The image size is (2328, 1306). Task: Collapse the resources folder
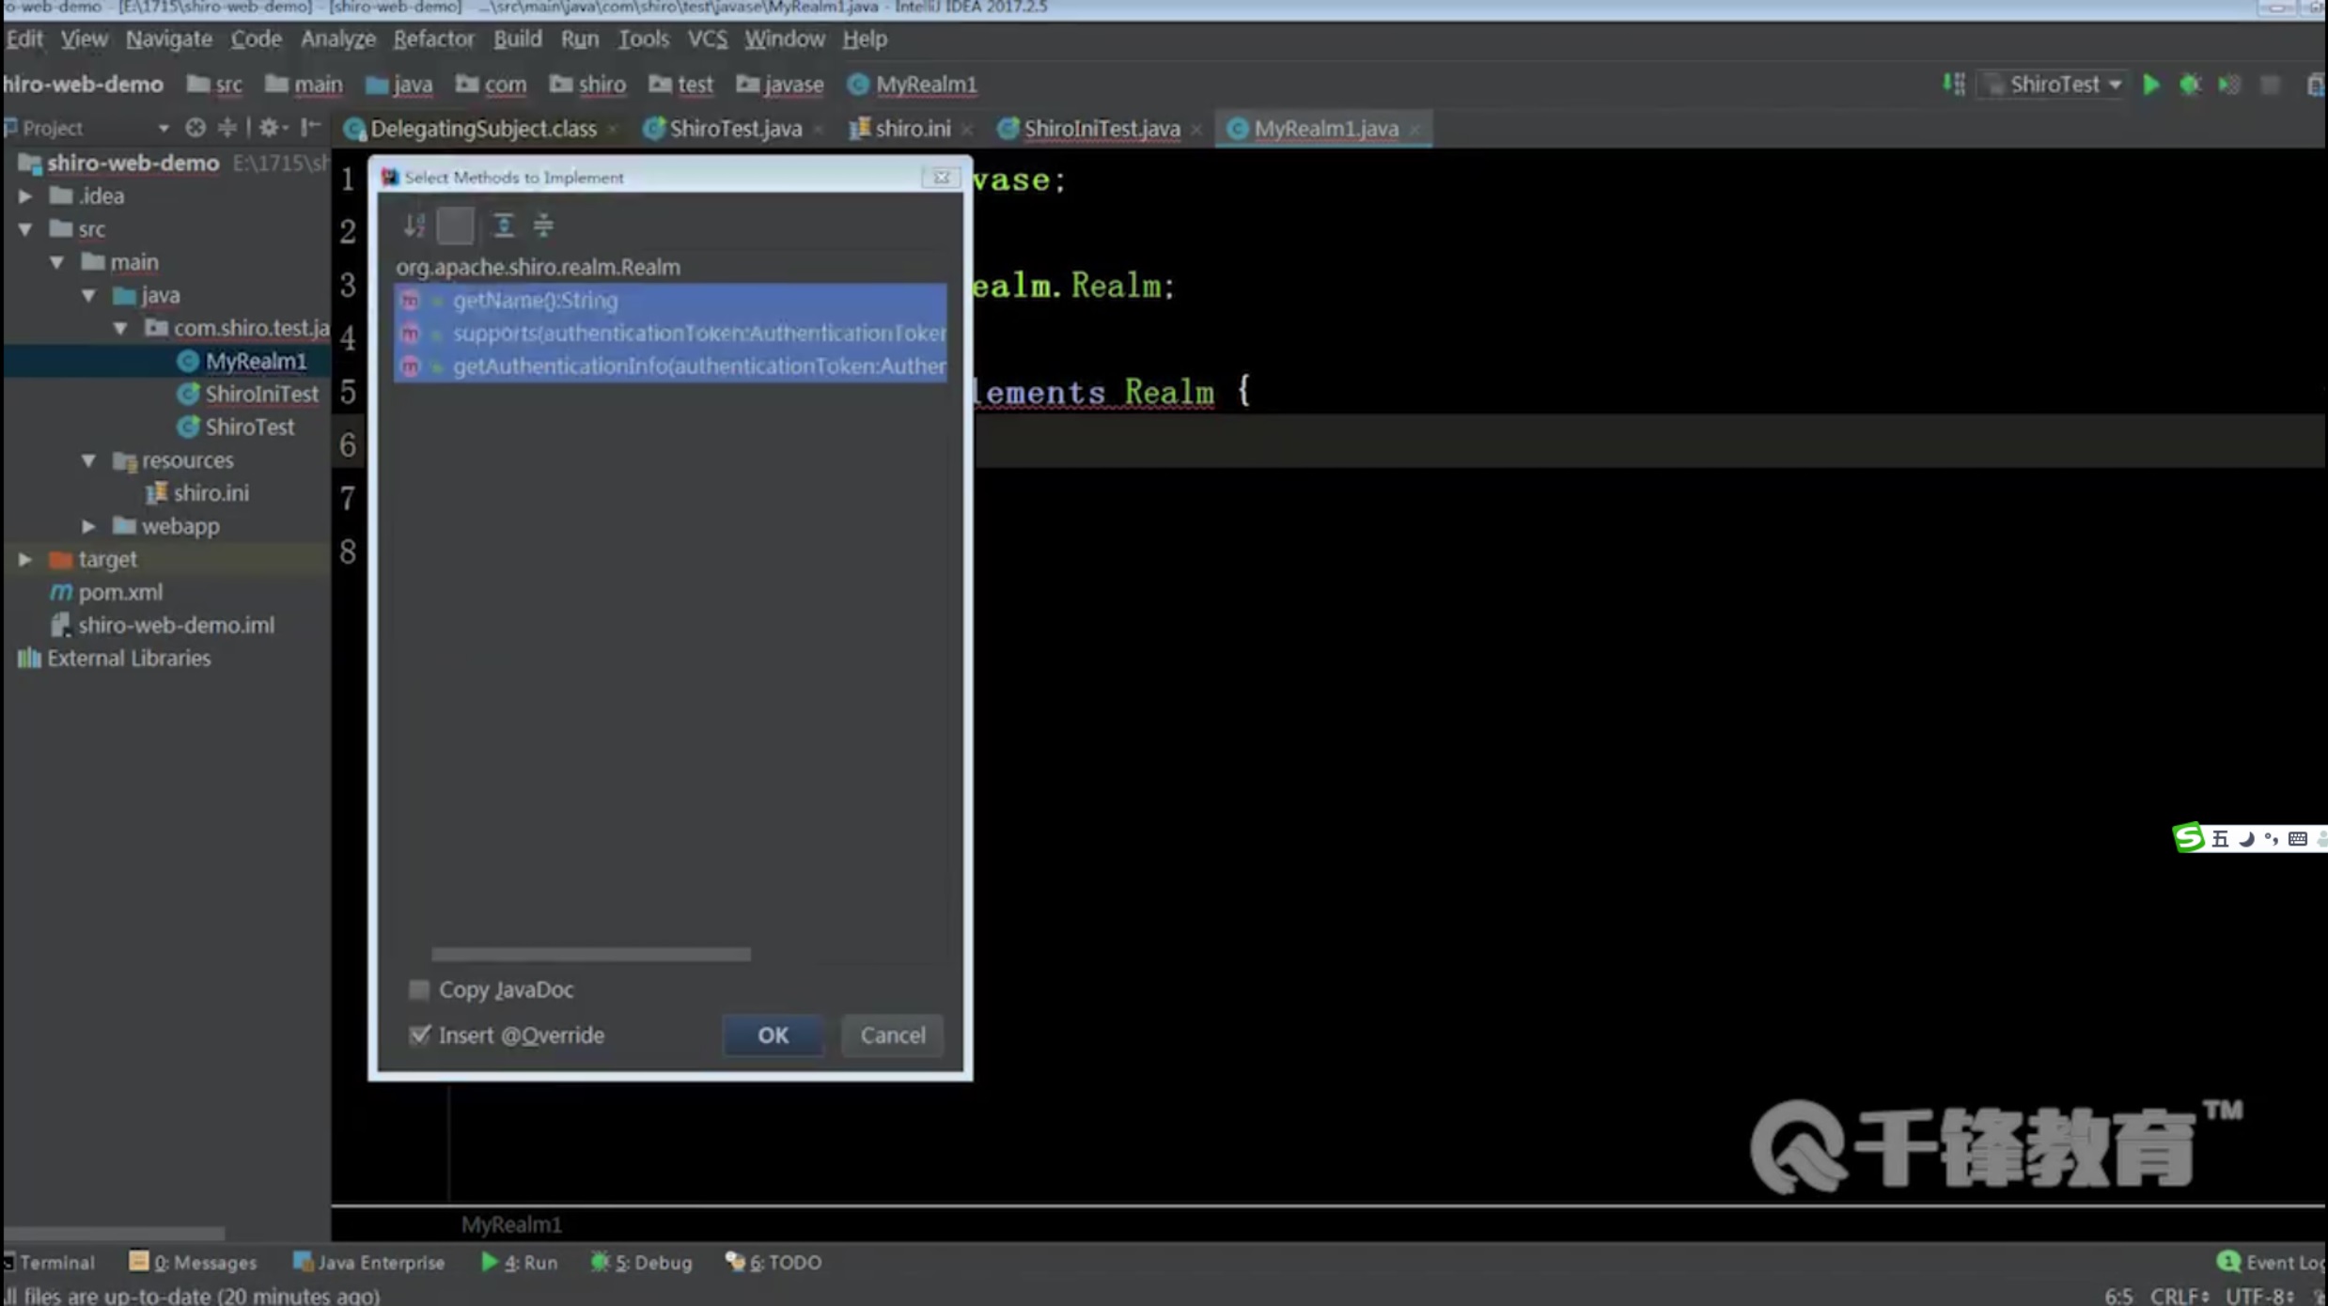pyautogui.click(x=88, y=460)
